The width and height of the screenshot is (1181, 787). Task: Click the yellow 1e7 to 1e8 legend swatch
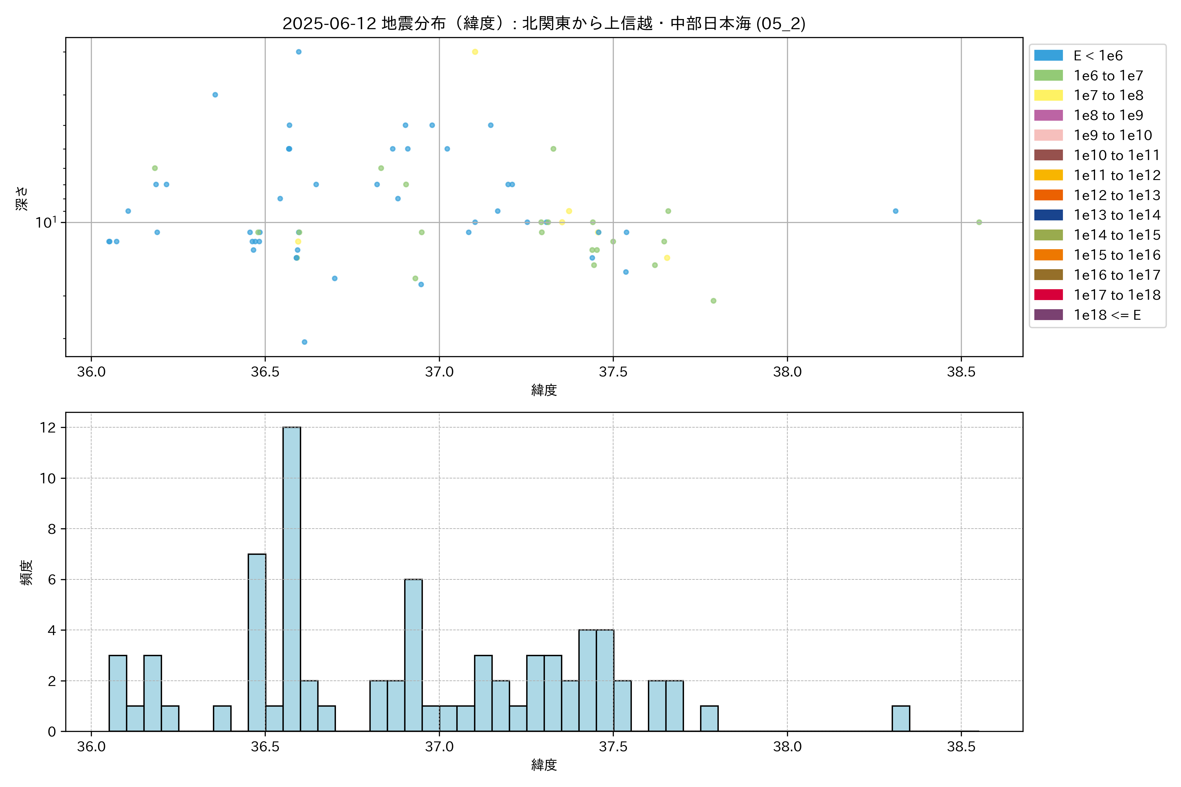coord(1048,95)
